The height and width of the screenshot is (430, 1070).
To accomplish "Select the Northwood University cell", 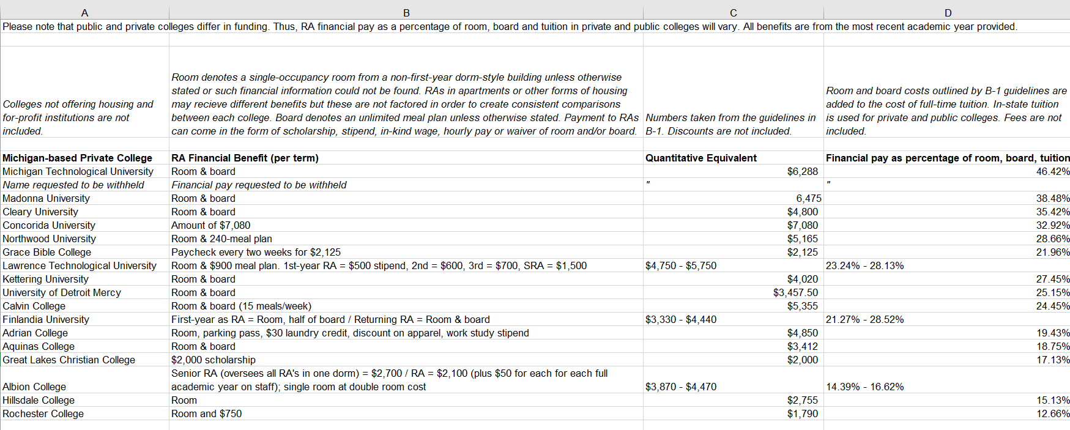I will [84, 239].
